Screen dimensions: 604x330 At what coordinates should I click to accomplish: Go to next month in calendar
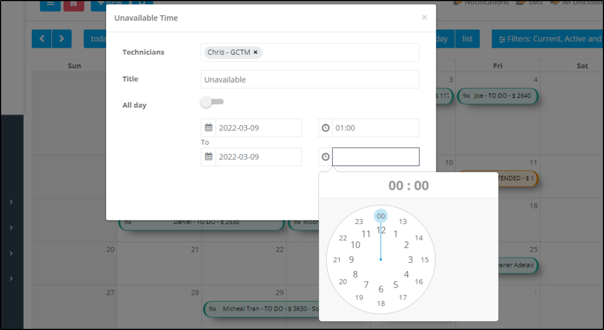click(x=61, y=38)
